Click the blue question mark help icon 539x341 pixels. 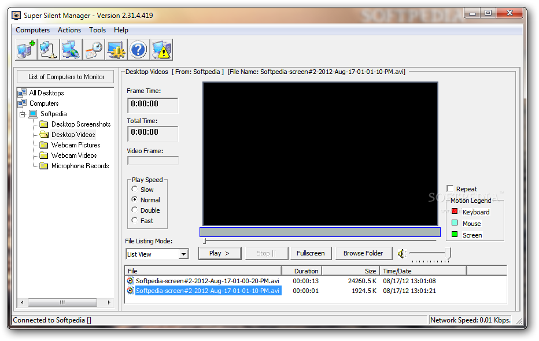139,50
